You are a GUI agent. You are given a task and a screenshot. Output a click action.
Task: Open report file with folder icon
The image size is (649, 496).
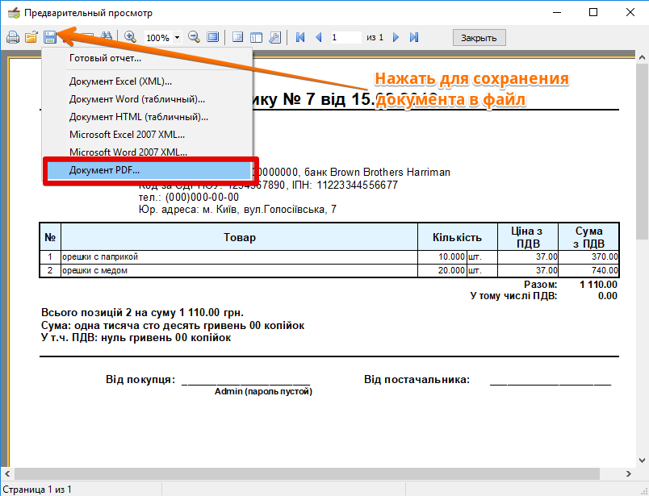(x=31, y=38)
